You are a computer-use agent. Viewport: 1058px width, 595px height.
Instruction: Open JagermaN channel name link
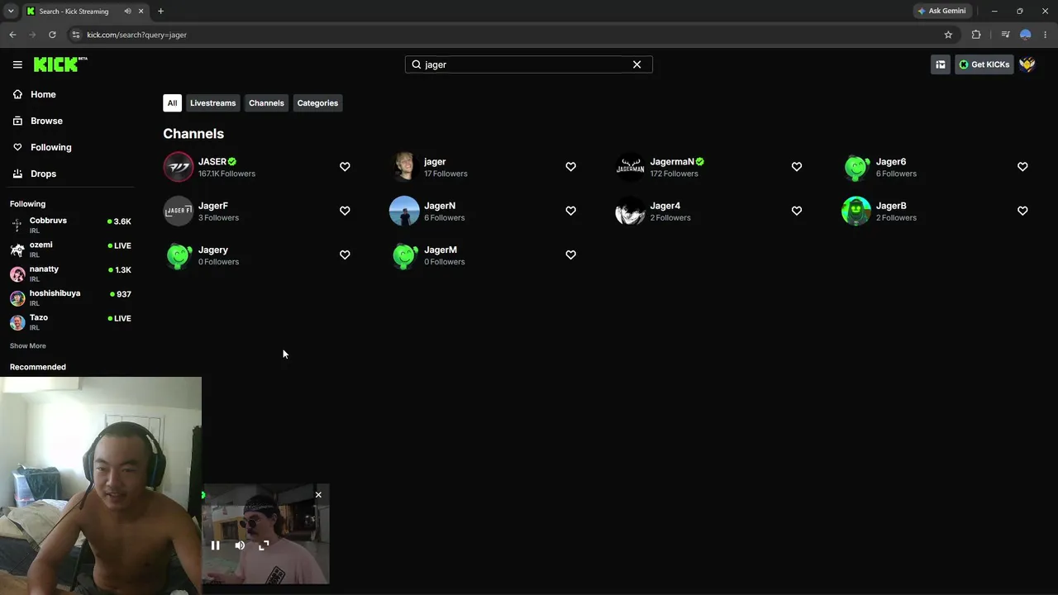pos(672,162)
